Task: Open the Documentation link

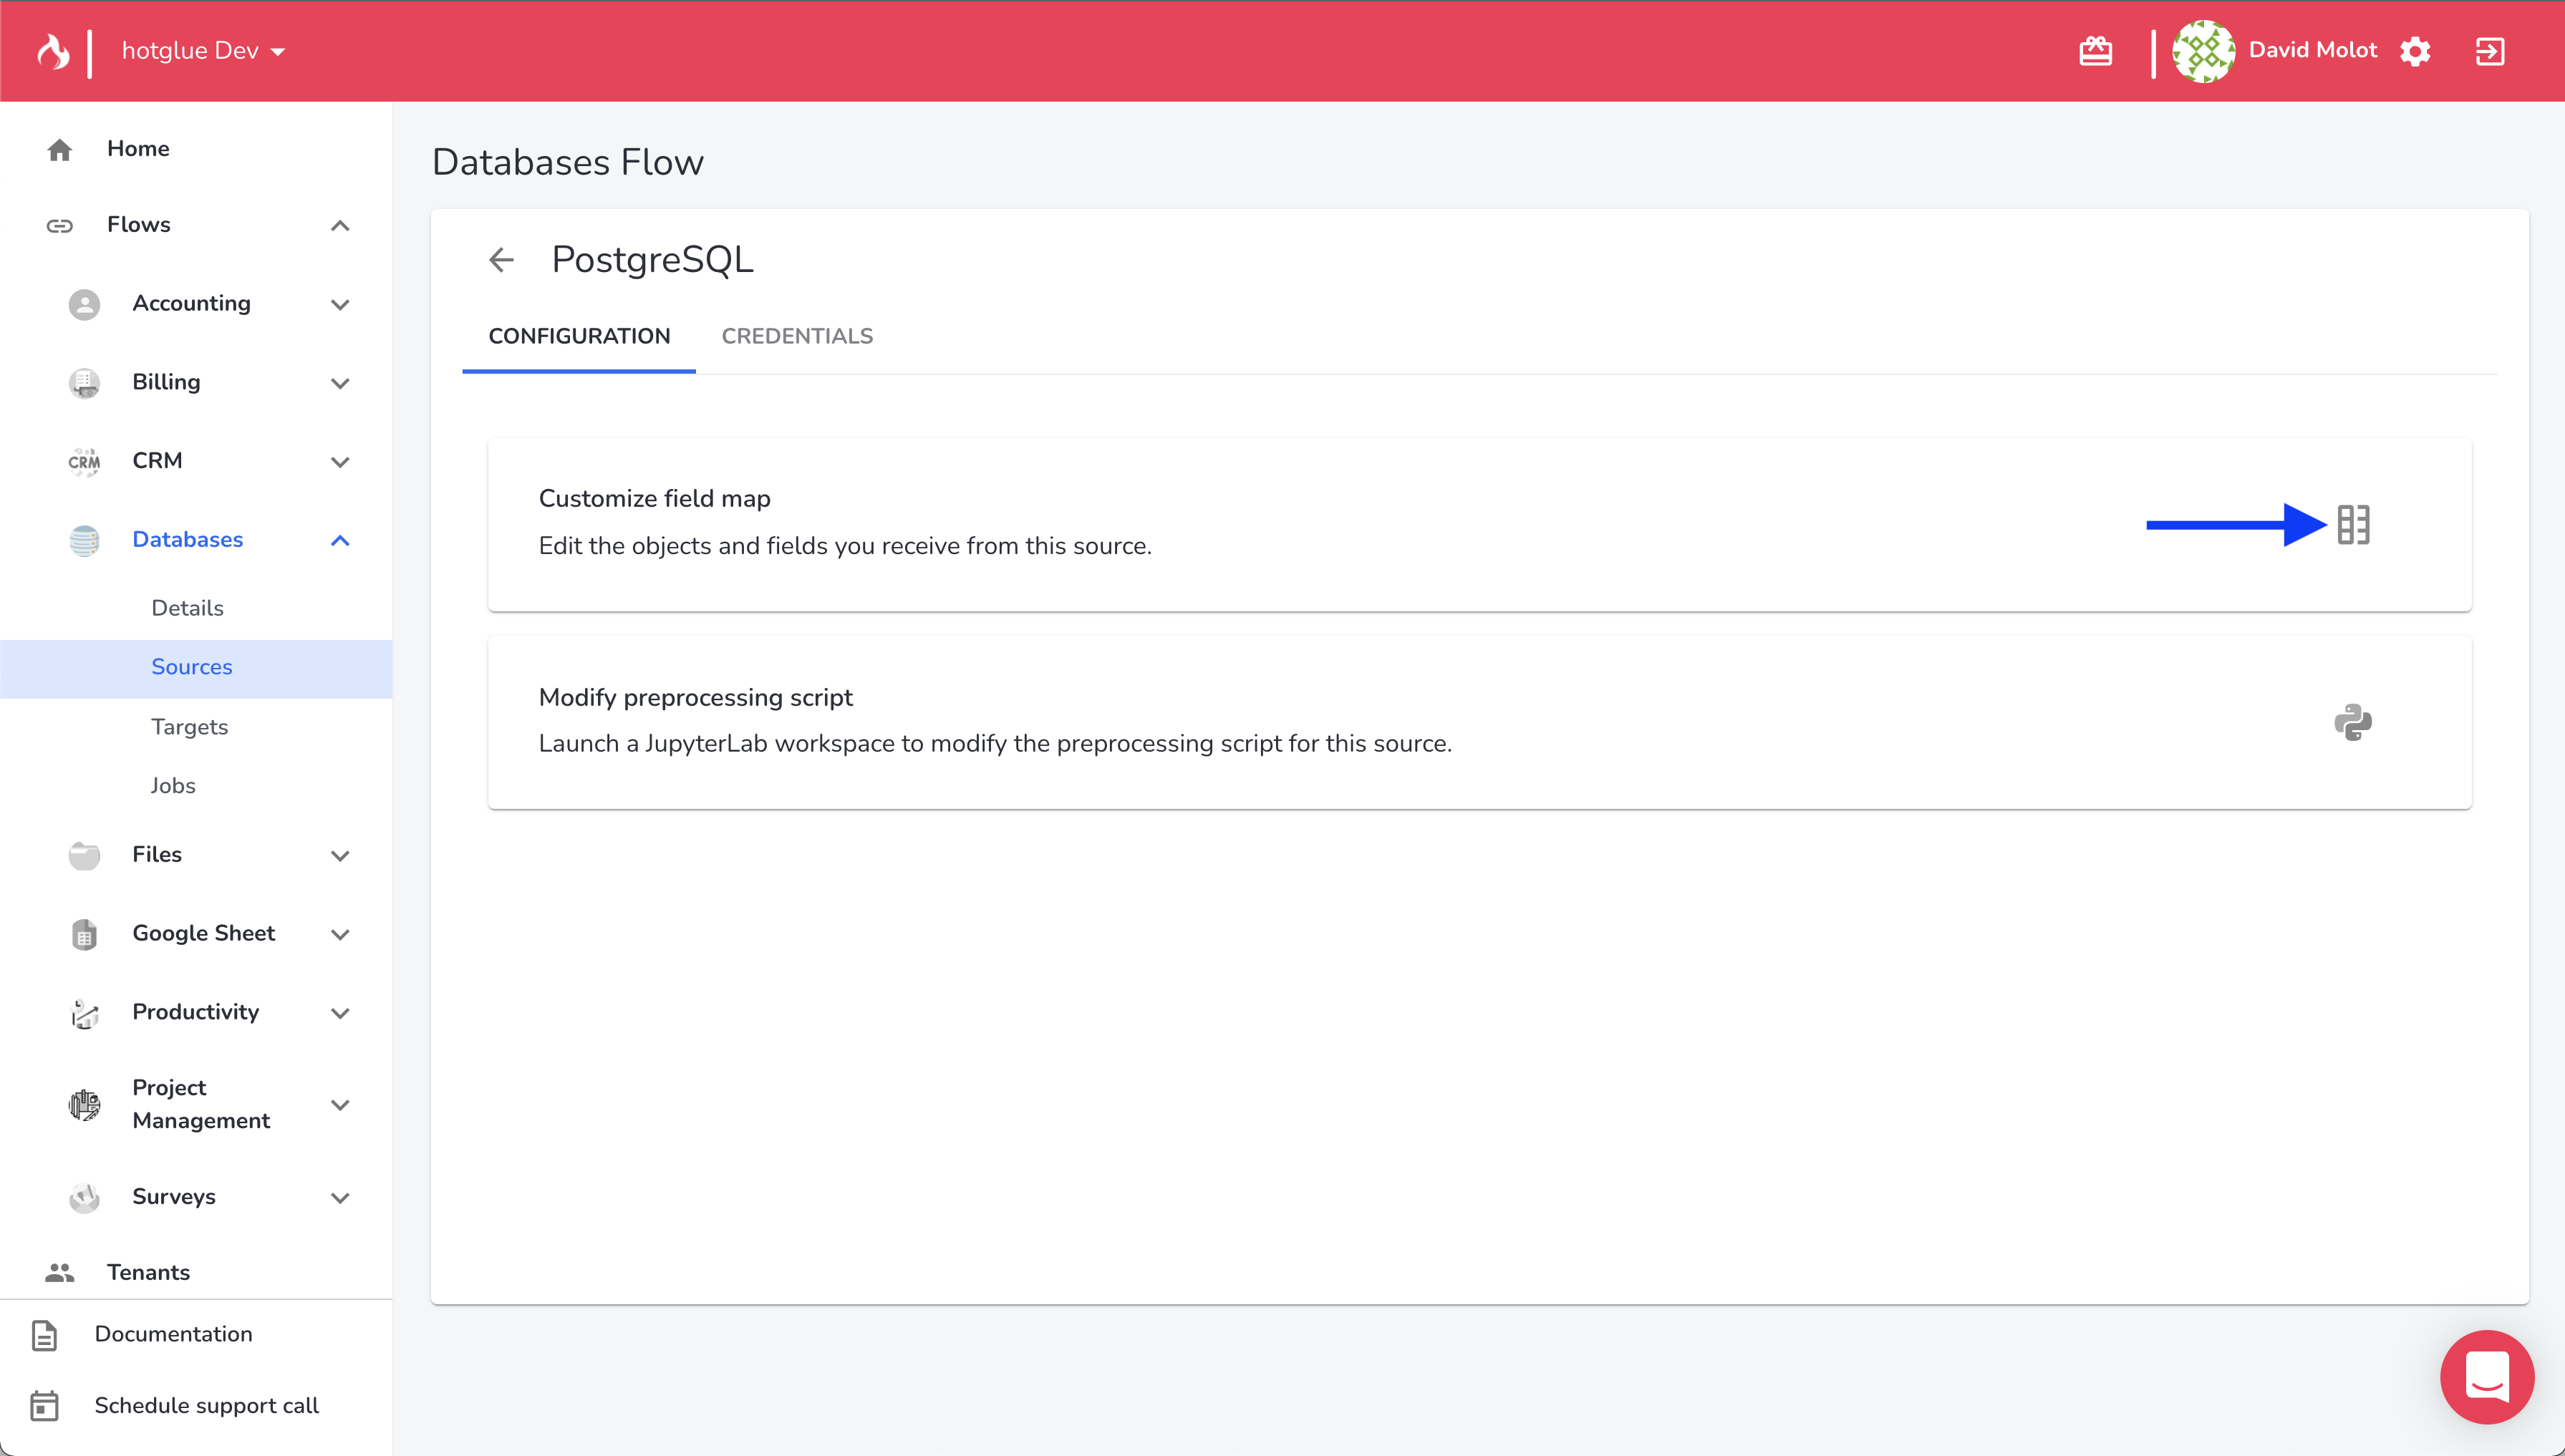Action: pos(173,1334)
